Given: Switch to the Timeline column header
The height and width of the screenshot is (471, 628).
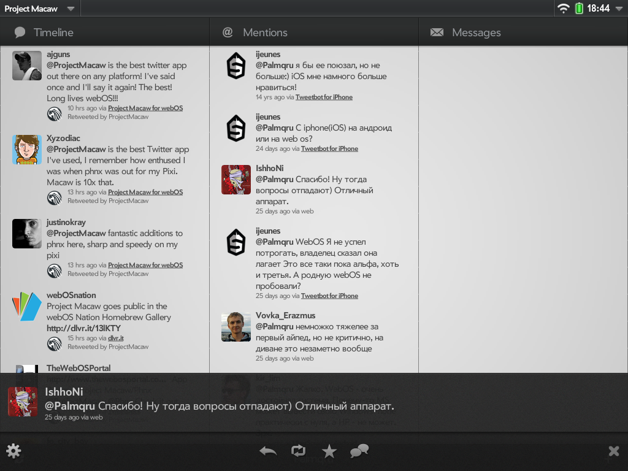Looking at the screenshot, I should coord(53,33).
